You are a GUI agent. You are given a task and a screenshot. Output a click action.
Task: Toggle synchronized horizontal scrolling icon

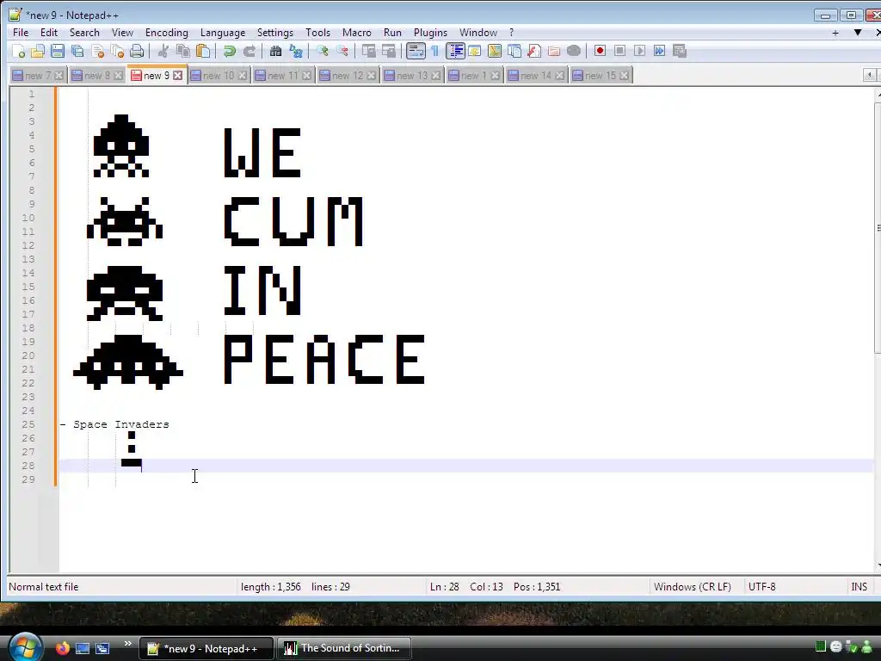tap(389, 51)
